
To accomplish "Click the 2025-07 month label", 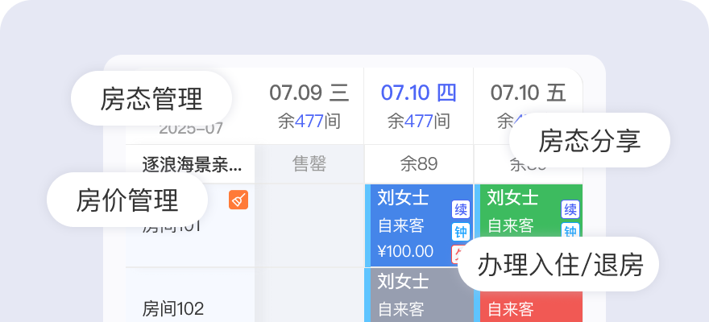I will [x=191, y=129].
